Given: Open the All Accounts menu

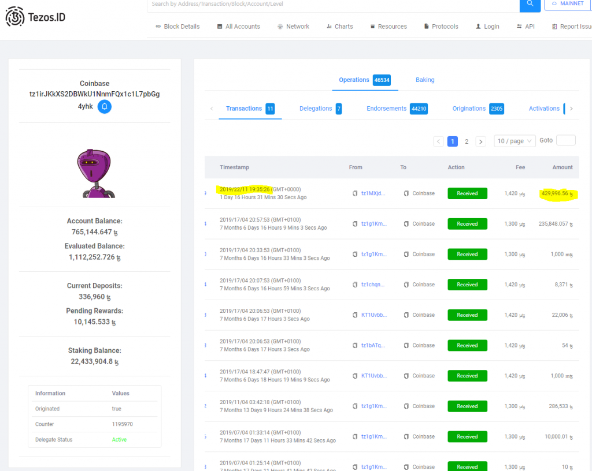Looking at the screenshot, I should coord(239,27).
